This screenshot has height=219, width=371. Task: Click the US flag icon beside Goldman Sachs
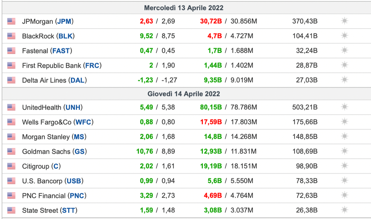[11, 151]
